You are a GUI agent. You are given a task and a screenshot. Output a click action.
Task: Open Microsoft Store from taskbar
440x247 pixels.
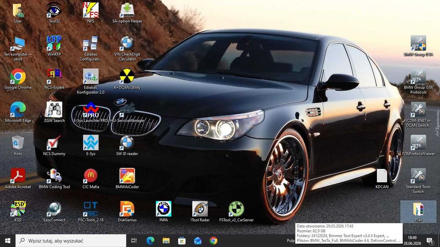[182, 240]
